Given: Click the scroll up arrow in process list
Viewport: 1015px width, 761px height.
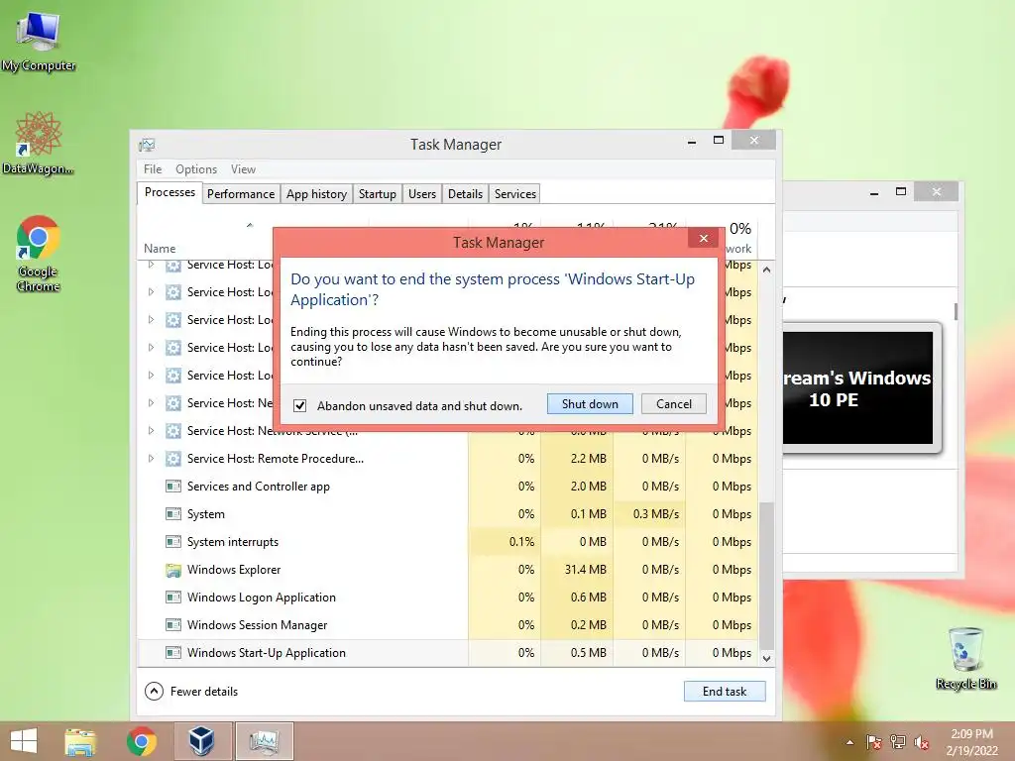Looking at the screenshot, I should coord(766,270).
